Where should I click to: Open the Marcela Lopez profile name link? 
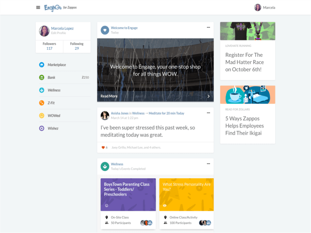pyautogui.click(x=62, y=28)
